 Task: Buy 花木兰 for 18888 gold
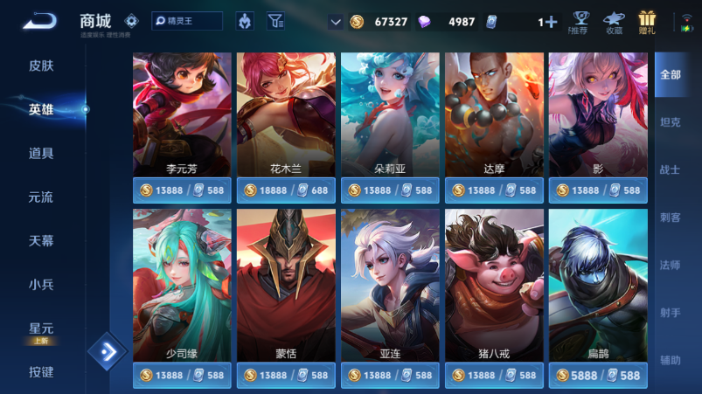(x=266, y=190)
